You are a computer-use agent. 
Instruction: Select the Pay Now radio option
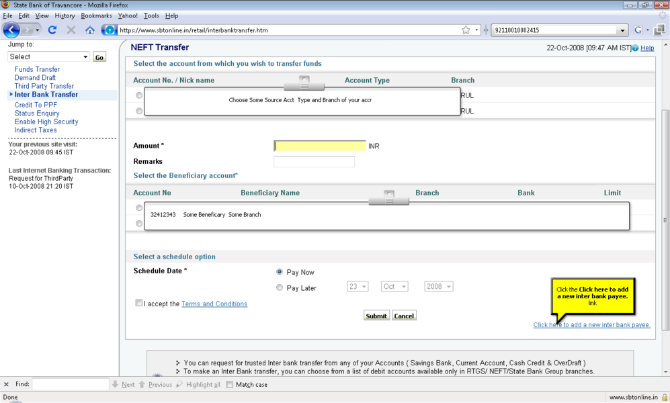(x=280, y=272)
